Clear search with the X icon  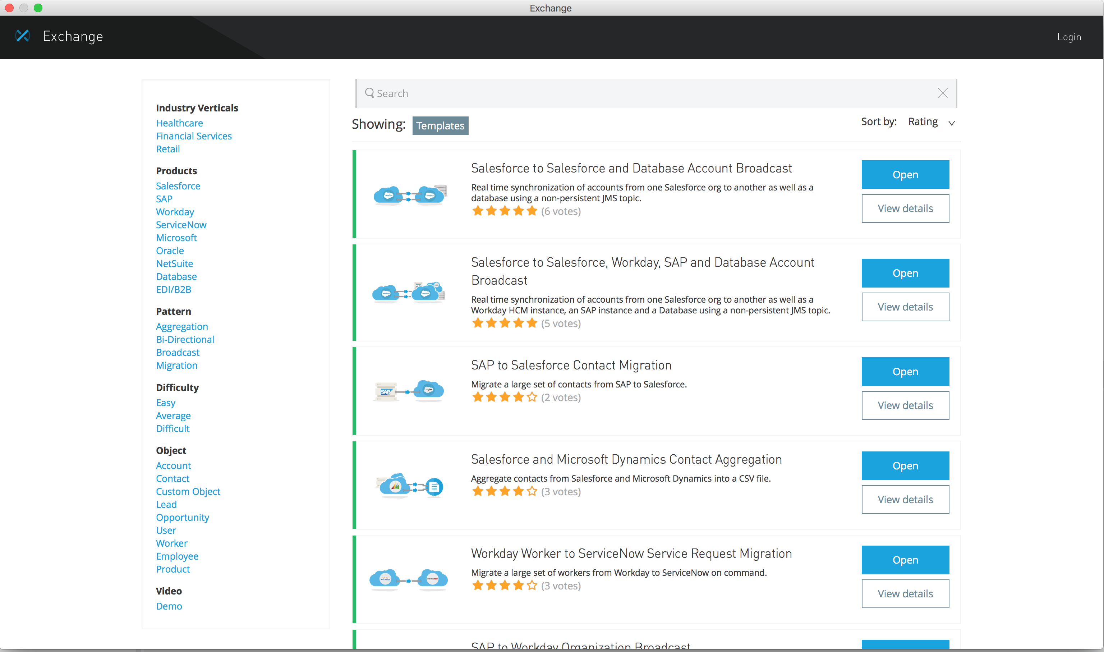click(x=942, y=93)
